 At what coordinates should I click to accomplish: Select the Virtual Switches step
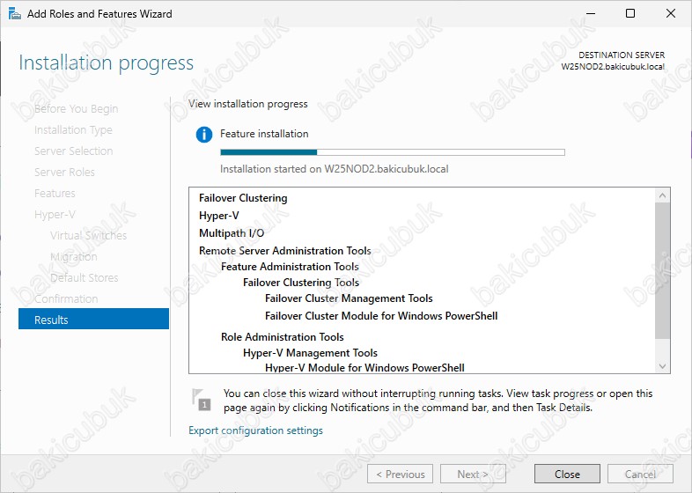[x=88, y=235]
